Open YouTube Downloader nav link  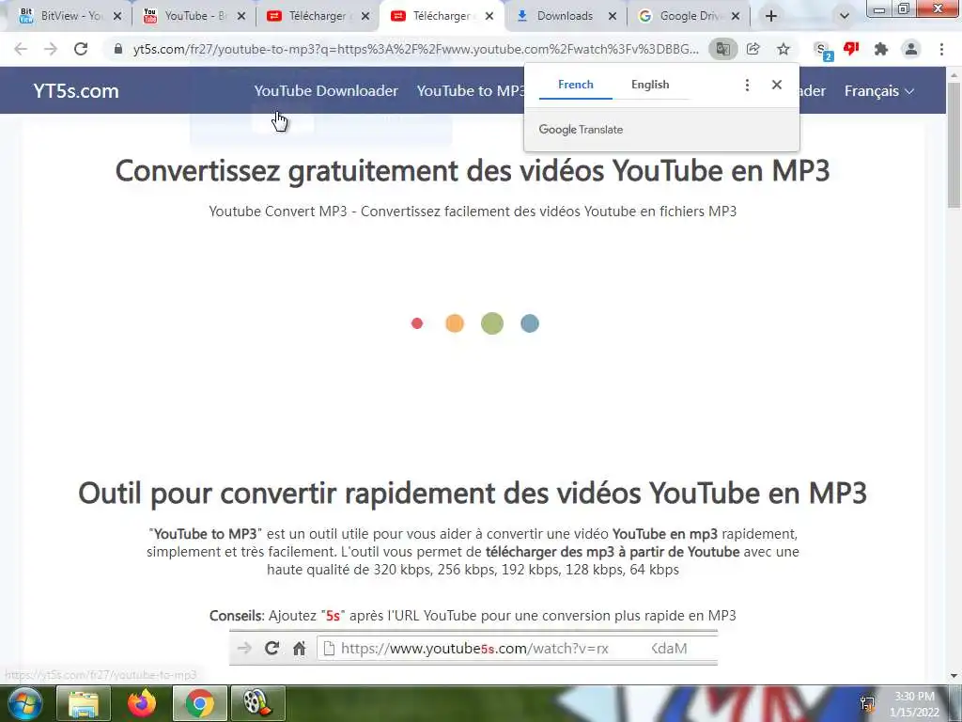tap(326, 91)
